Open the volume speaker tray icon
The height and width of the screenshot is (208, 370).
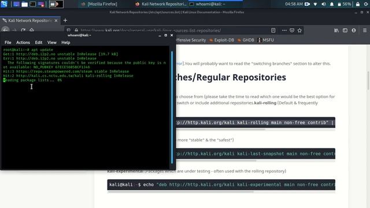click(324, 4)
